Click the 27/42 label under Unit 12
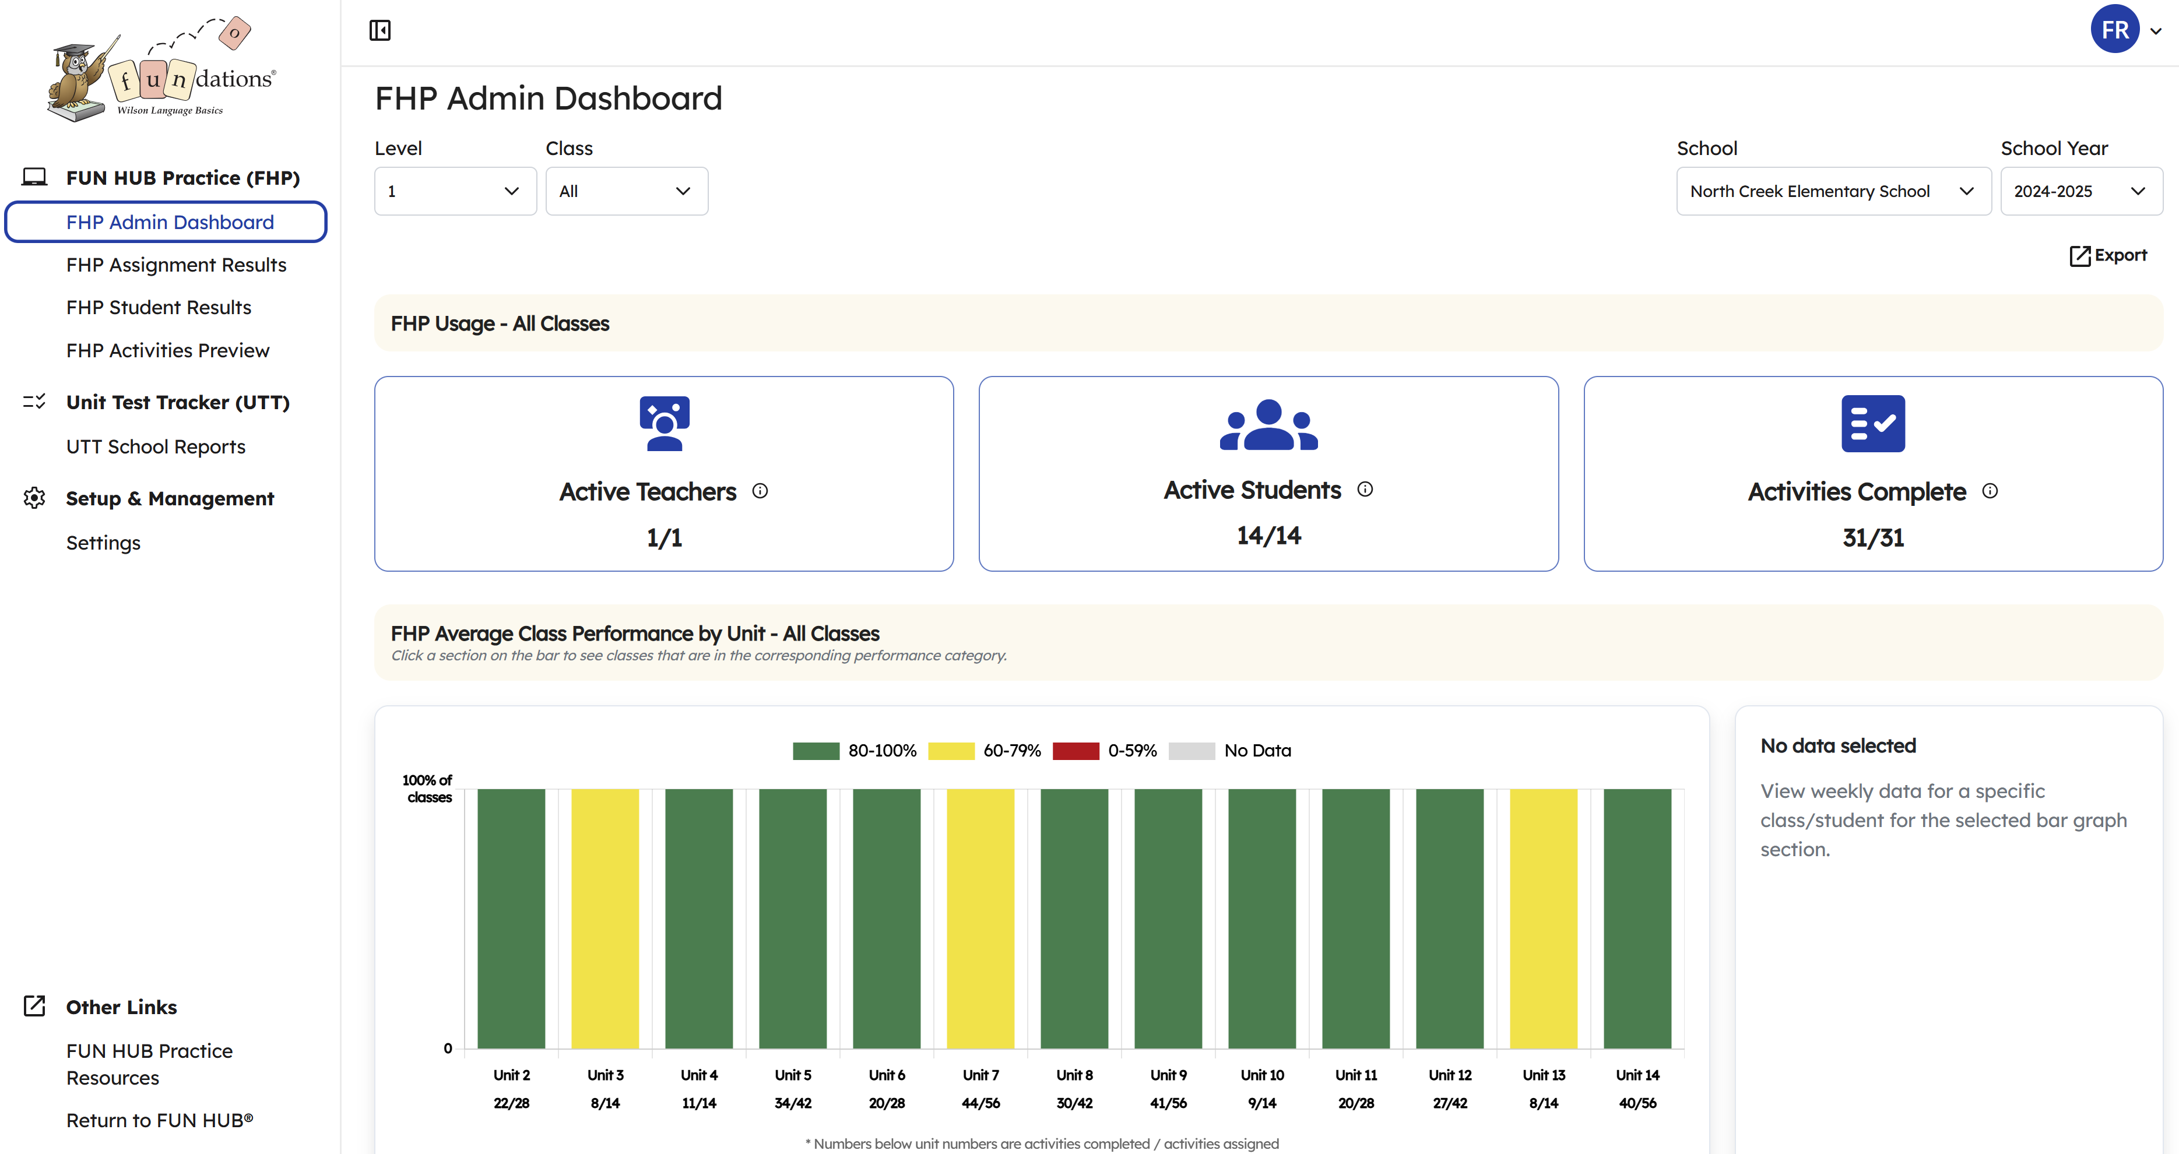This screenshot has width=2179, height=1154. coord(1450,1103)
